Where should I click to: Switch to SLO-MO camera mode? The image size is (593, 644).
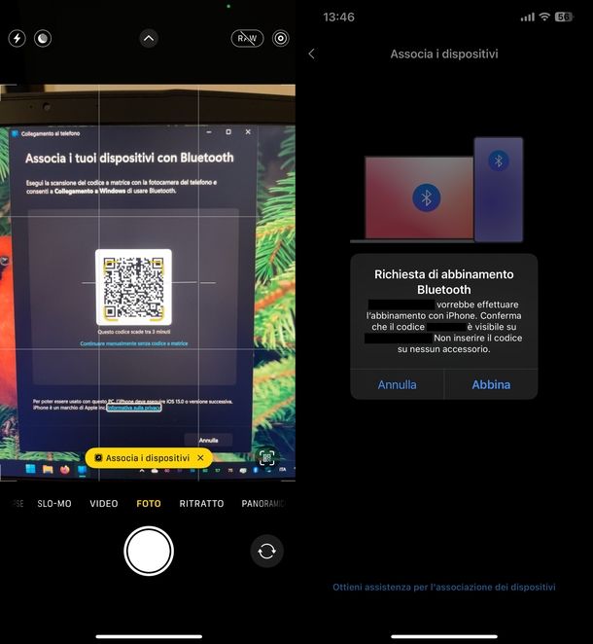(x=54, y=504)
